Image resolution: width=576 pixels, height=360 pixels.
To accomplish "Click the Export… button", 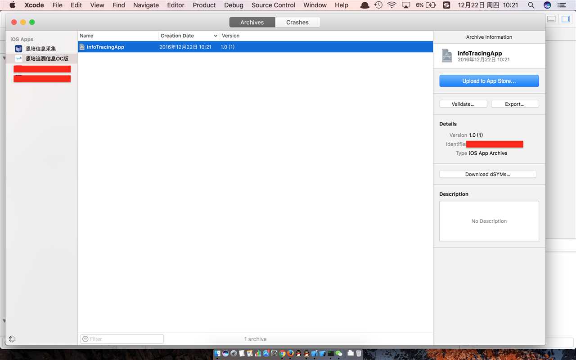I will point(515,104).
